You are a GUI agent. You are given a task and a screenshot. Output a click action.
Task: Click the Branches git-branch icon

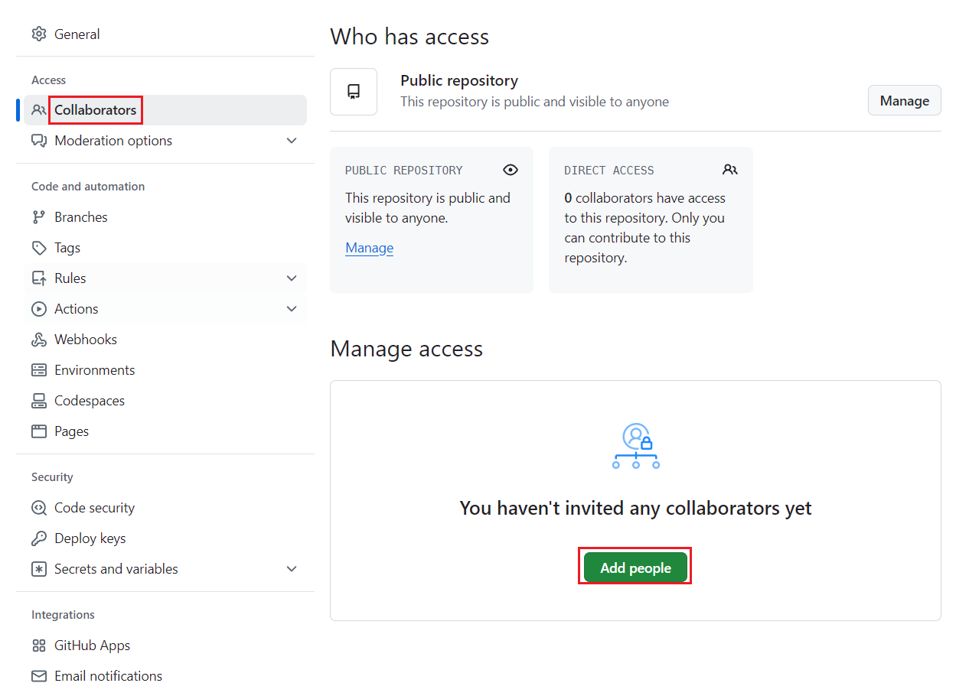tap(39, 217)
